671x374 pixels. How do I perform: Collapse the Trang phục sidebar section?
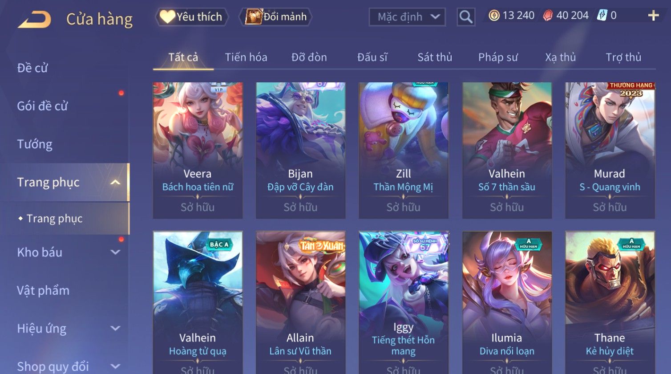[x=115, y=183]
